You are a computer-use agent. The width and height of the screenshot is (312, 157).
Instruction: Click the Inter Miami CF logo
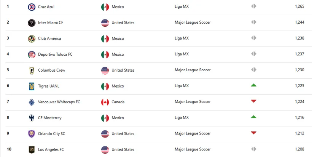[x=32, y=22]
